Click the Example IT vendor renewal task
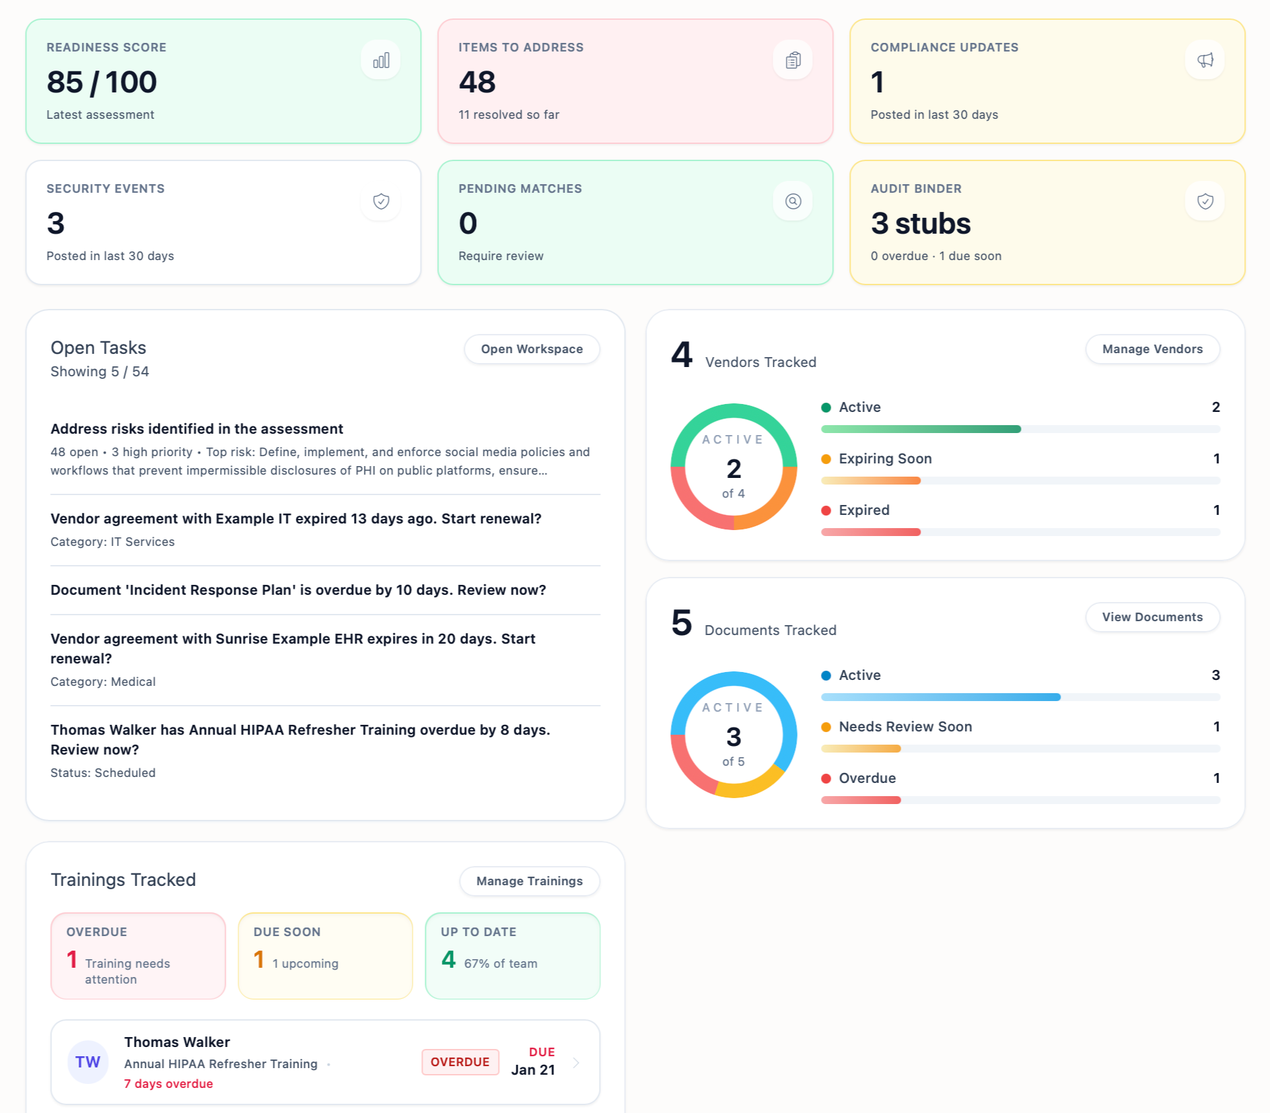 (x=296, y=518)
